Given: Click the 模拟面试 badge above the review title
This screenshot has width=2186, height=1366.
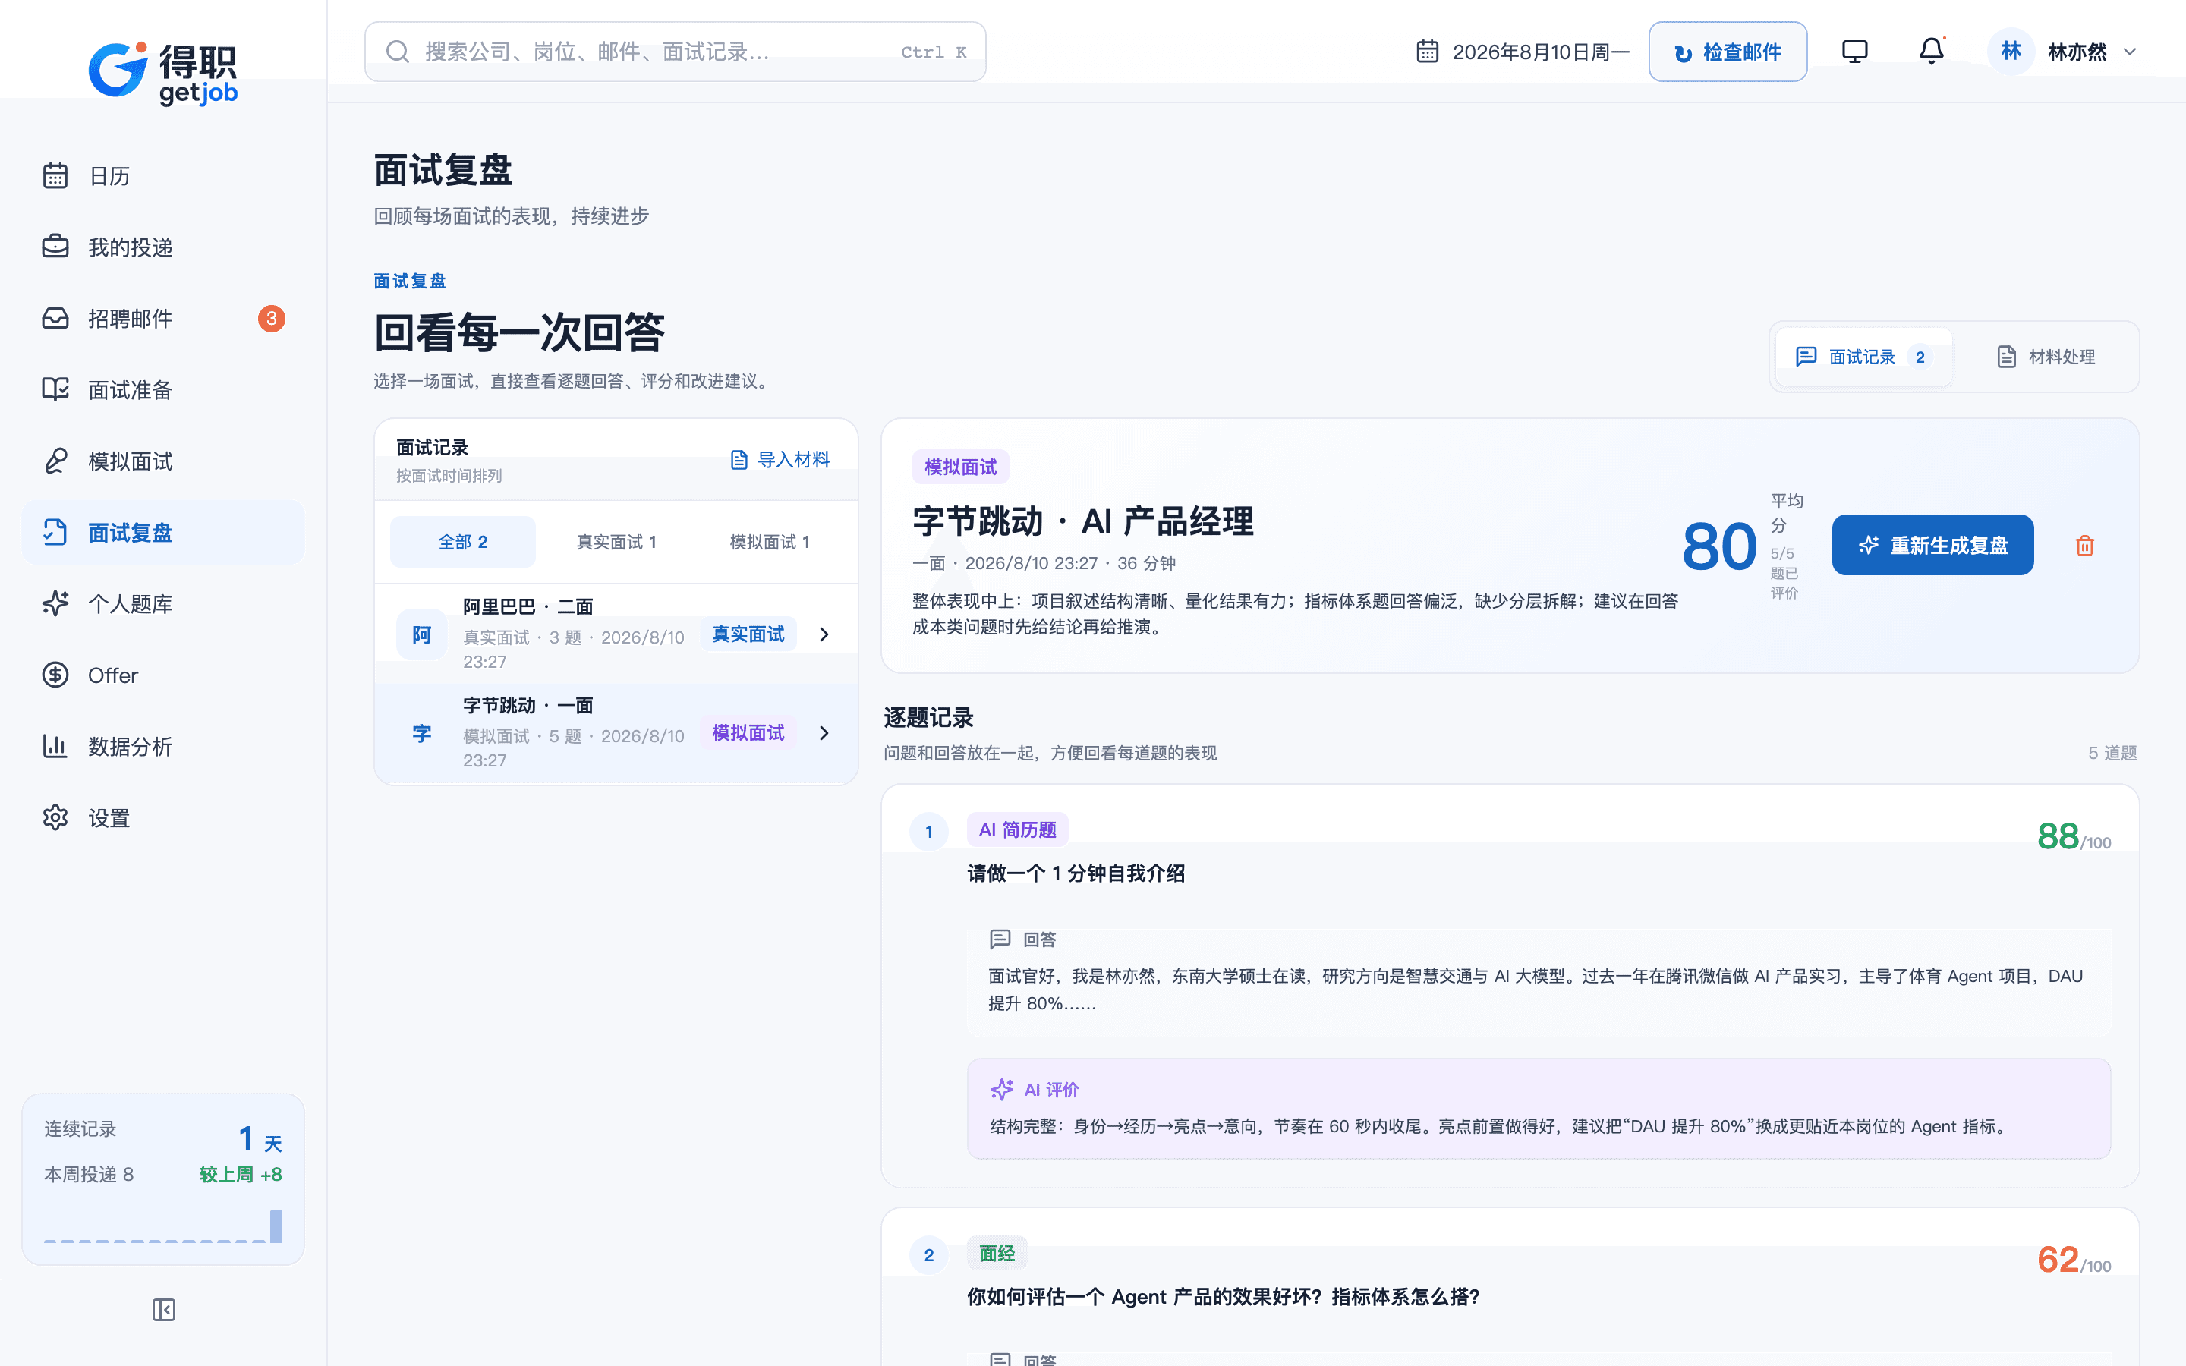Looking at the screenshot, I should [x=960, y=467].
